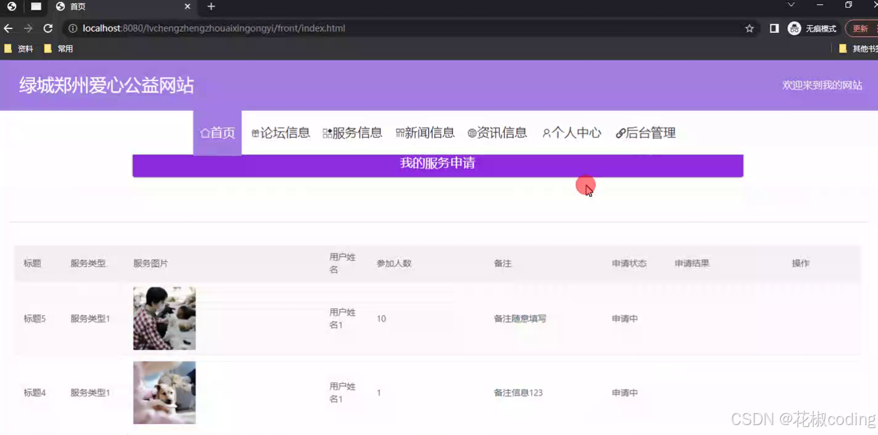
Task: Open a new tab with the plus button
Action: pyautogui.click(x=212, y=7)
